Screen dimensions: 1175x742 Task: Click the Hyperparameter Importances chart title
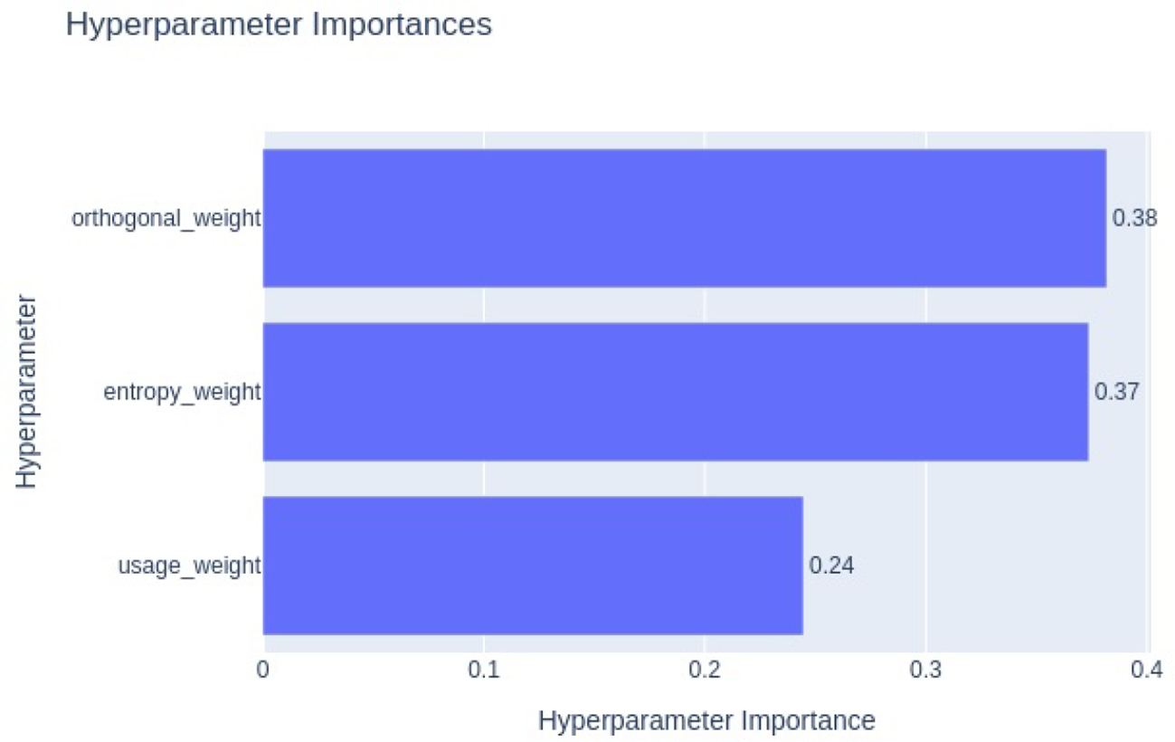coord(279,25)
